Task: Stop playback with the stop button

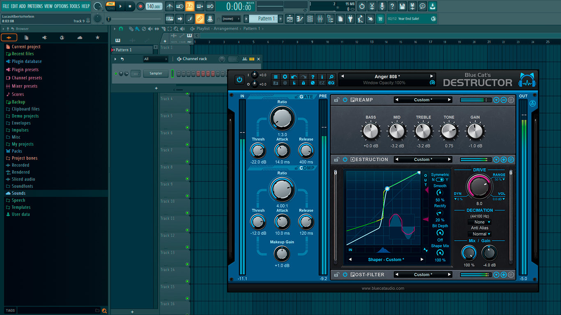Action: (x=130, y=6)
